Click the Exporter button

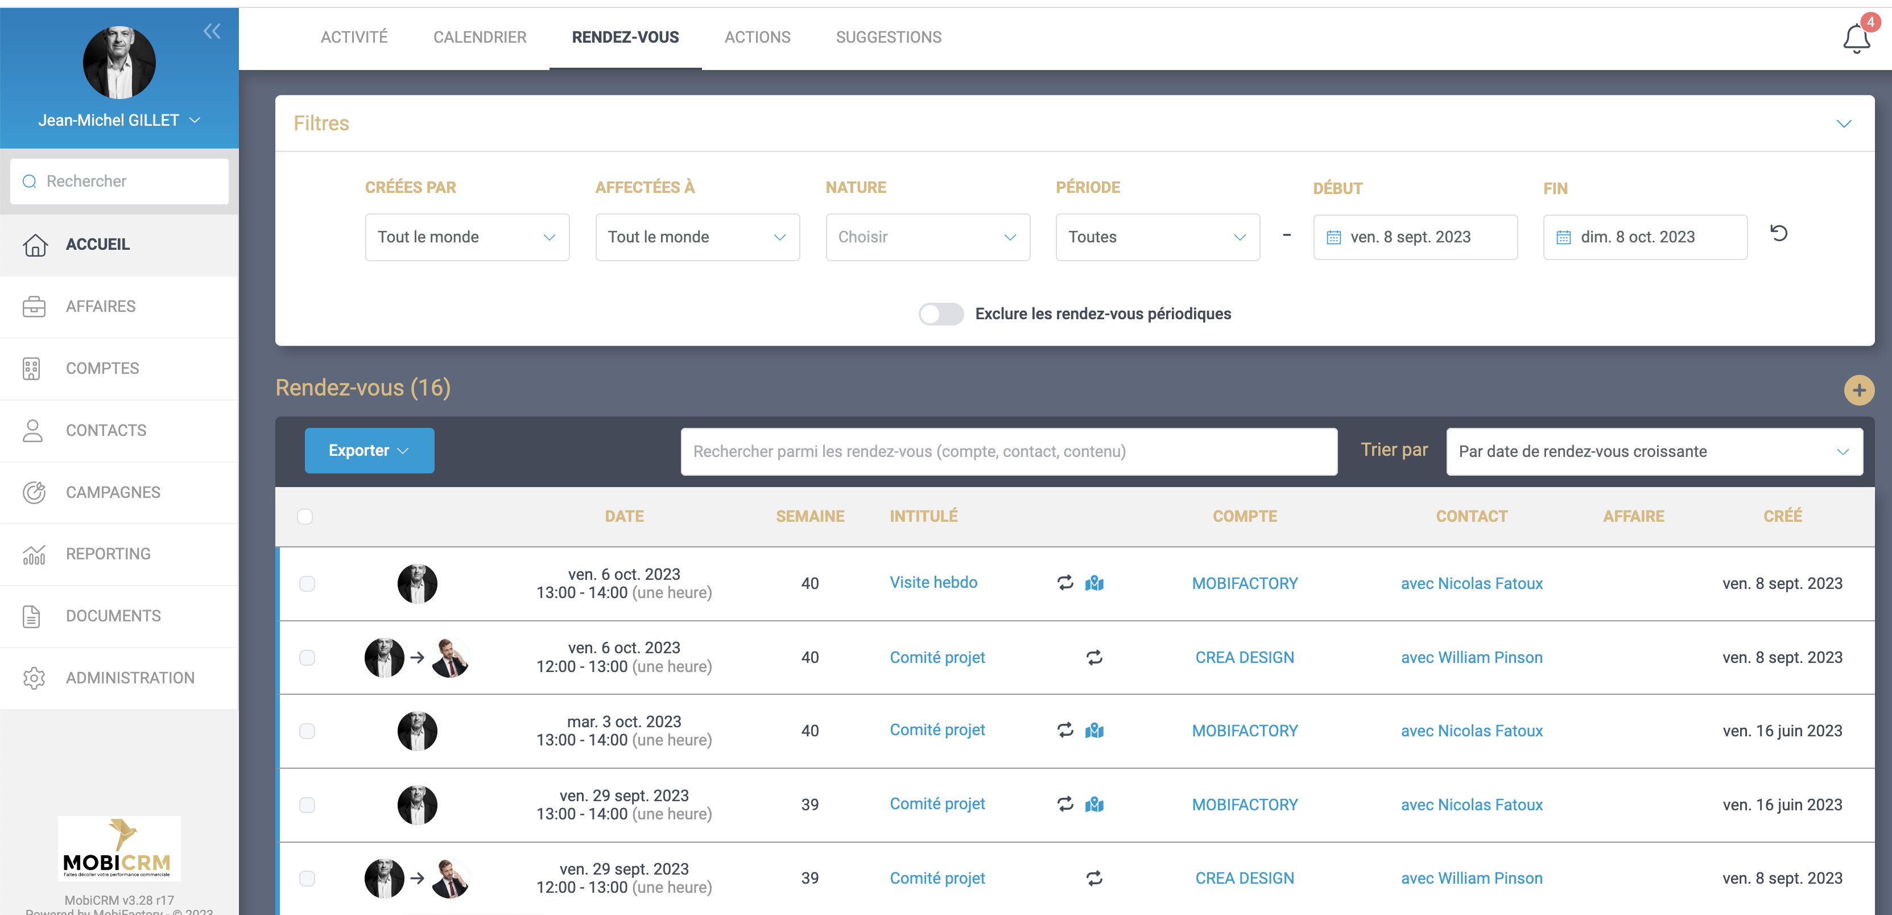click(x=369, y=451)
